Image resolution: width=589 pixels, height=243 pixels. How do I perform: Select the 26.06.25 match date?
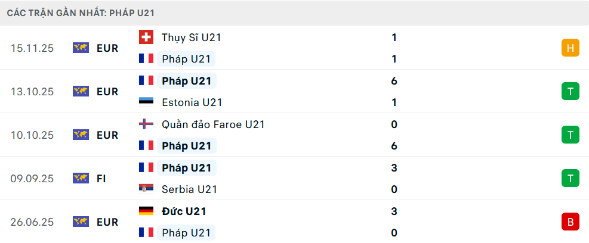[32, 222]
